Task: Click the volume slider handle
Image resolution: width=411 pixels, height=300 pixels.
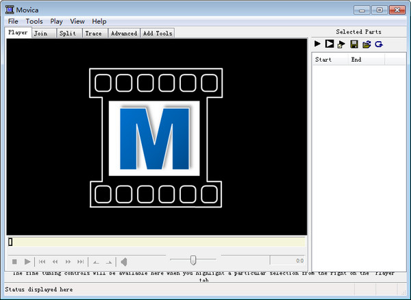Action: coord(194,259)
